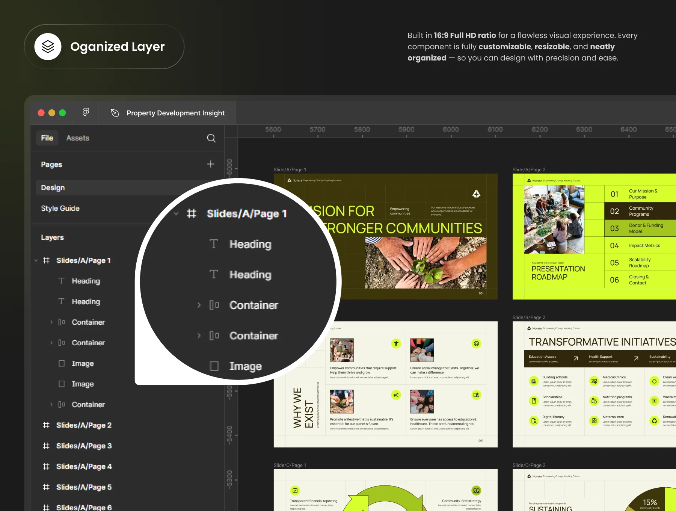Add a new page with the plus icon

pos(211,164)
